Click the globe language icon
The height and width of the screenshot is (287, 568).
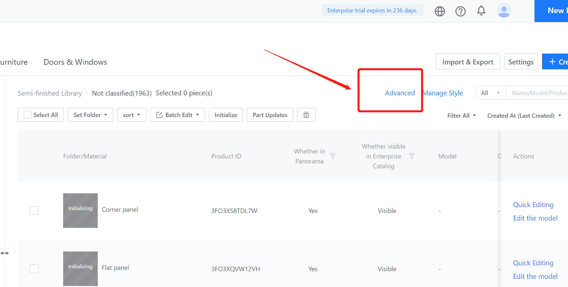click(439, 11)
